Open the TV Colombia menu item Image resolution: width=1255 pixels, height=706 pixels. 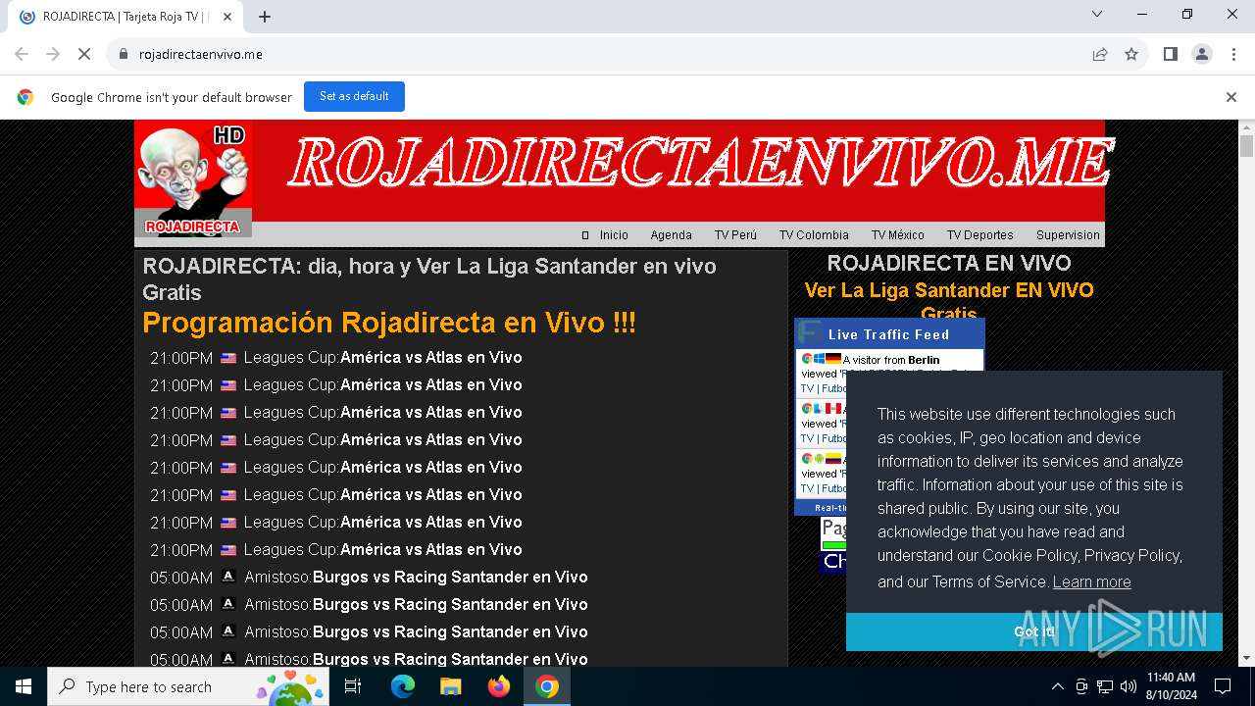(x=814, y=235)
